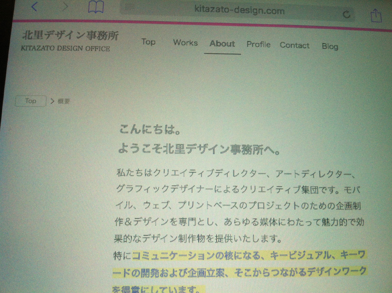Click the line starting グラフィックデザイナー
392x293 pixels.
point(238,189)
